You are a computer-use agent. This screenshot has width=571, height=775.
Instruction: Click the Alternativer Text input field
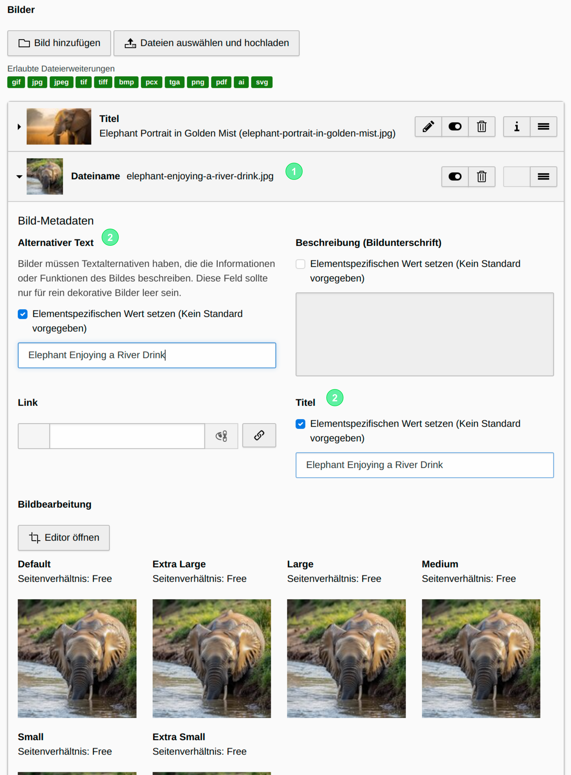(147, 355)
